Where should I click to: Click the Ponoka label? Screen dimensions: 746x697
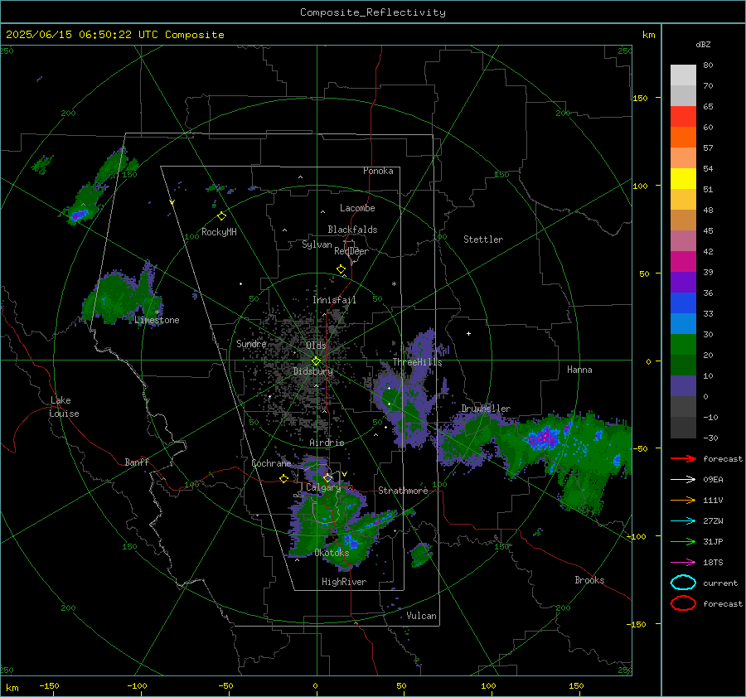[x=378, y=171]
